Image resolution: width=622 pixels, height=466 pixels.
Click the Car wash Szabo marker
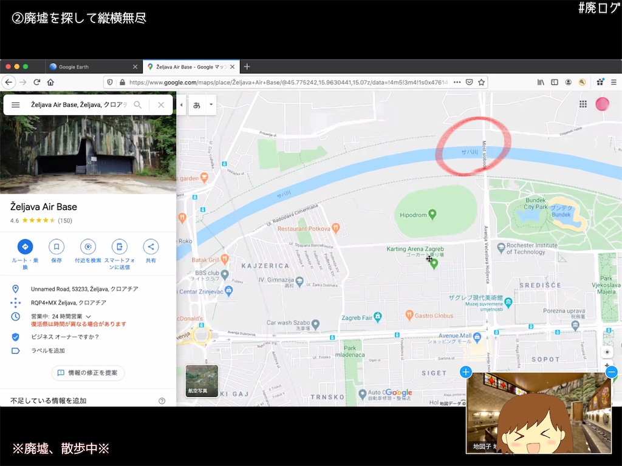315,325
